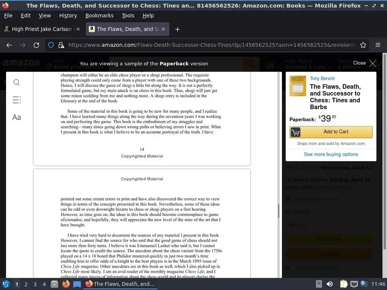Click the removable media eject tray icon
Screen dimensions: 387x290
[319, 284]
